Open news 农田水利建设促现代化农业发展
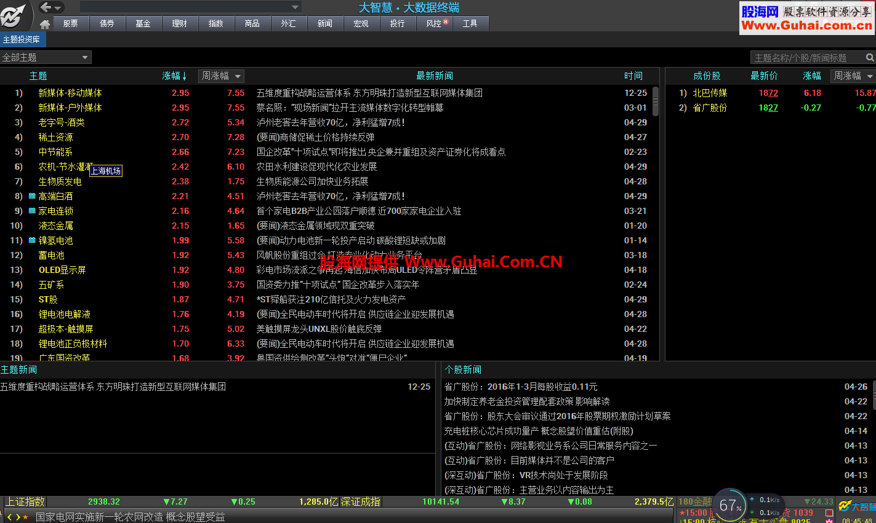 point(316,167)
